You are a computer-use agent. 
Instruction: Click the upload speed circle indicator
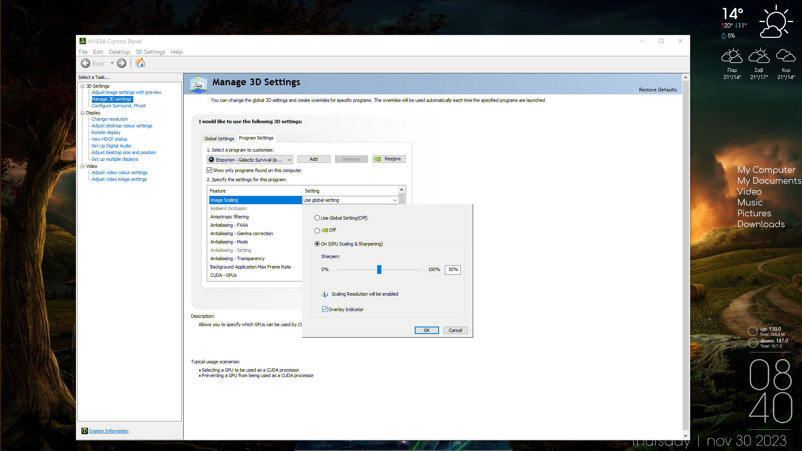point(753,331)
